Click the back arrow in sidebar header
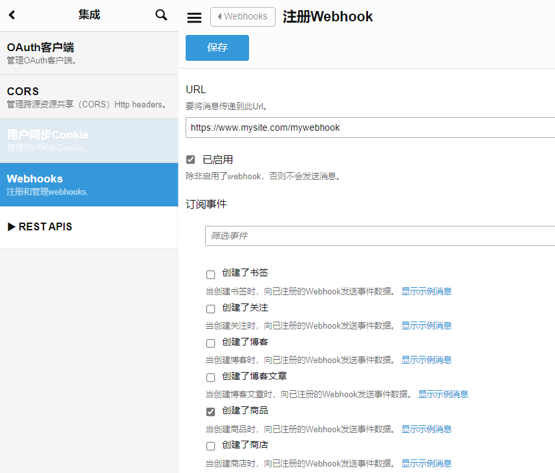This screenshot has width=555, height=473. point(12,15)
